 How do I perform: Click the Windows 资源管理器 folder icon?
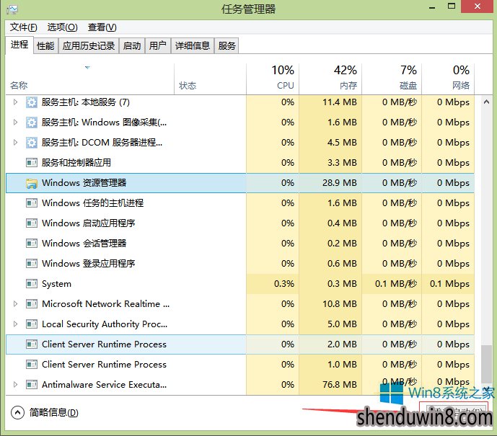tap(32, 183)
